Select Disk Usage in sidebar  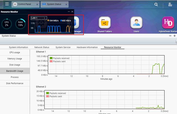[15, 65]
